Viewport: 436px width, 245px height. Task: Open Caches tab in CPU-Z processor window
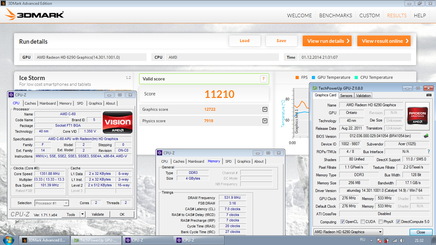(30, 103)
